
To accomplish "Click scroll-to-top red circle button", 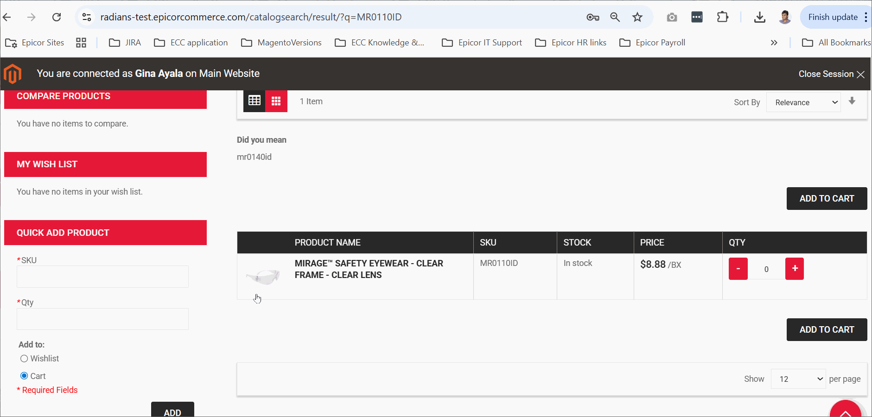I will tap(845, 411).
